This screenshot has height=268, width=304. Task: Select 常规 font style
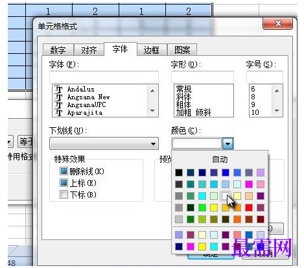183,89
